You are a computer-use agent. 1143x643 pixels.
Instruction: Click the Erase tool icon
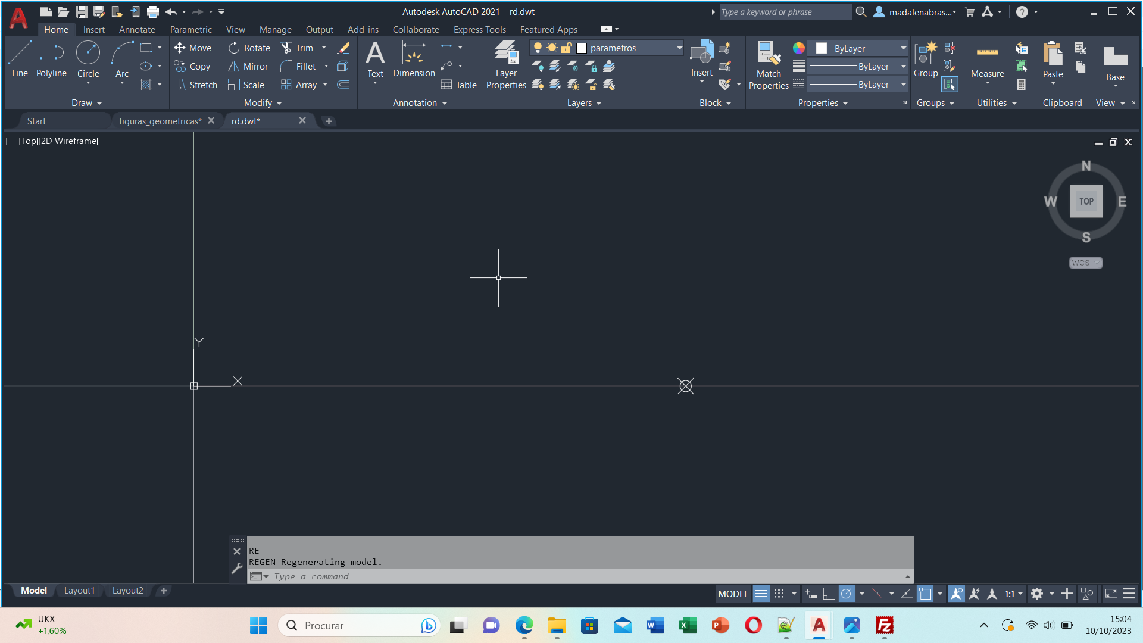343,48
